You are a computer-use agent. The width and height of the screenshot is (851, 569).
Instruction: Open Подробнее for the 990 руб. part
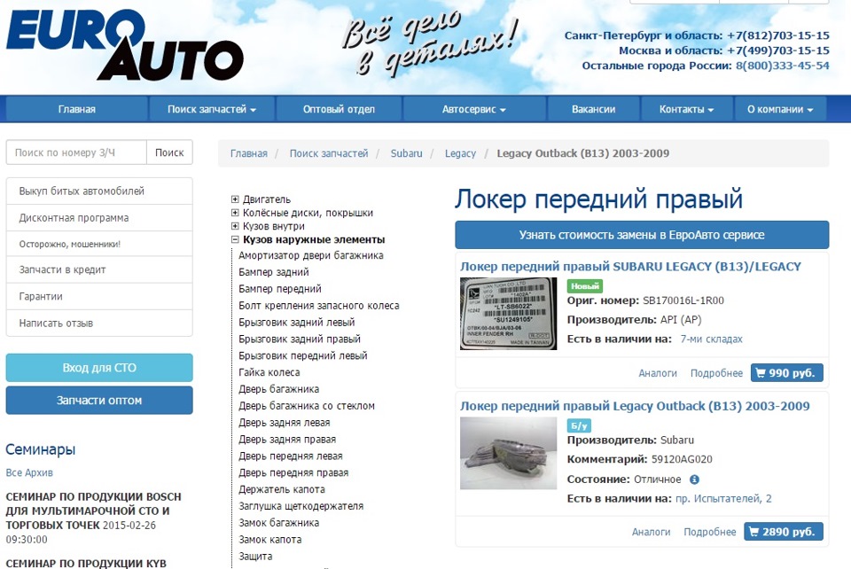click(716, 373)
